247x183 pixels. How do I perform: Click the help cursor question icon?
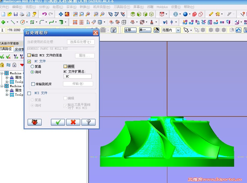[x=243, y=14]
